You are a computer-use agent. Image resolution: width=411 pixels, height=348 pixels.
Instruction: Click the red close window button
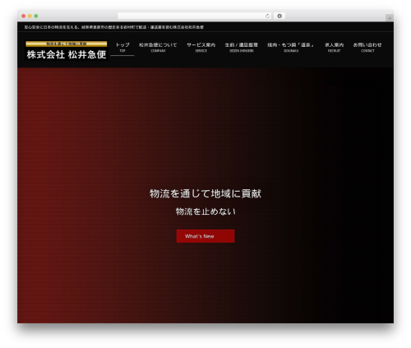click(24, 16)
